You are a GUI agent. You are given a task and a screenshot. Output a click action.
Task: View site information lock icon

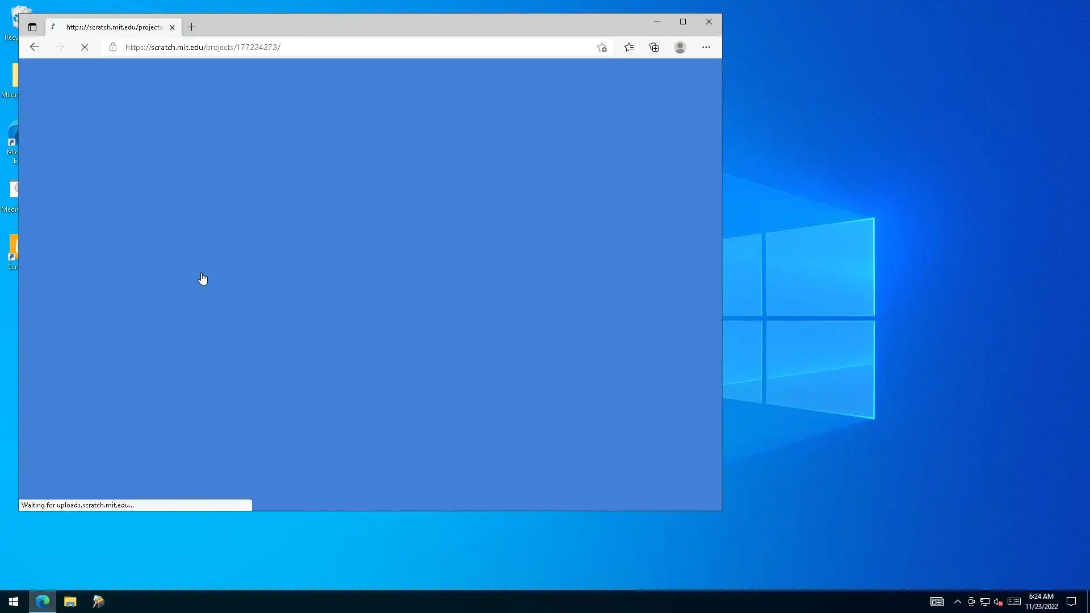(113, 47)
